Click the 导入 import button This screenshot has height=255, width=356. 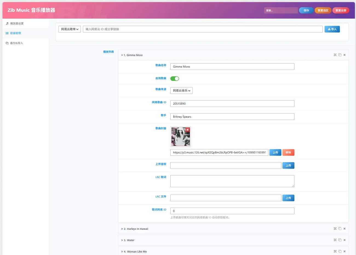click(332, 29)
